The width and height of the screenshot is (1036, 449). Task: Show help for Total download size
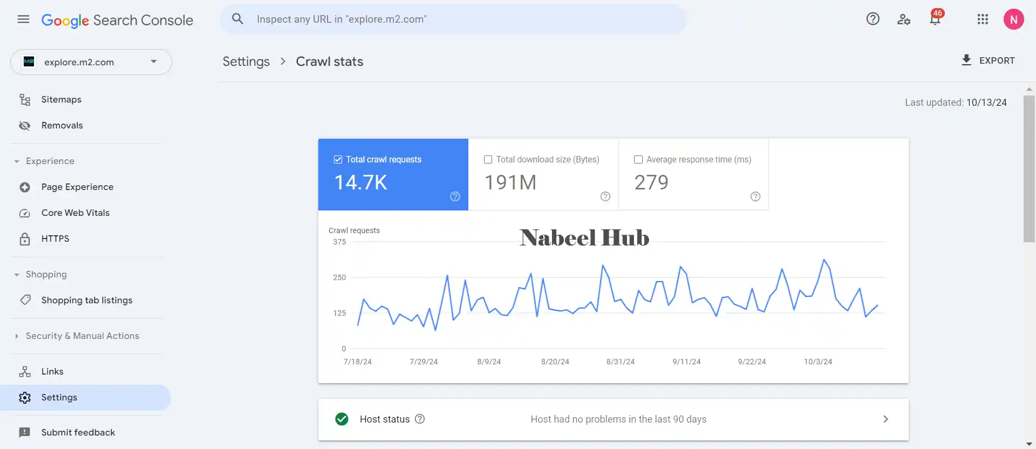(x=605, y=196)
